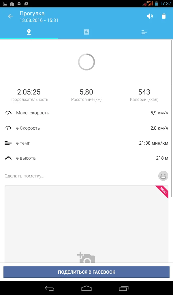The image size is (173, 295).
Task: Click the add photo camera icon
Action: pyautogui.click(x=86, y=258)
